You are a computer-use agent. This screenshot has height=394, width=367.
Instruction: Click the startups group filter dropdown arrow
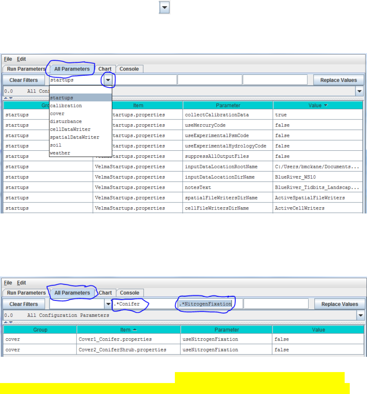tap(108, 80)
